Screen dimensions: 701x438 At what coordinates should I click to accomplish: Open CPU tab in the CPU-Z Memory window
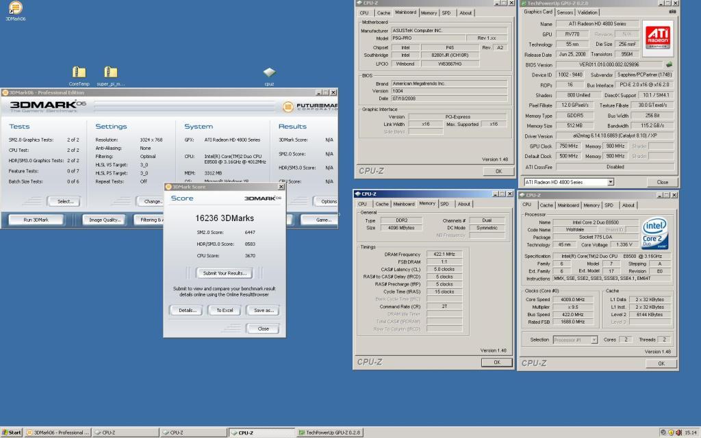(x=362, y=204)
